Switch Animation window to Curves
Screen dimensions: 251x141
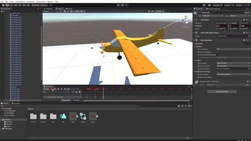pyautogui.click(x=76, y=100)
